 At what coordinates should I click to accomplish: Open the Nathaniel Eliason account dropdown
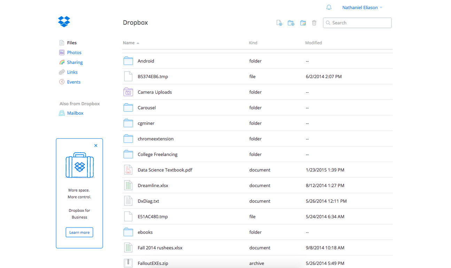click(362, 7)
